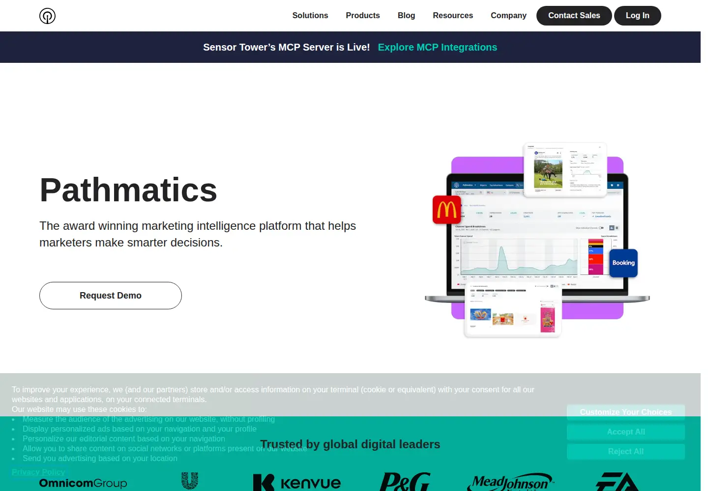Choose Customize Your Choices in cookie banner
The image size is (708, 491).
click(626, 412)
